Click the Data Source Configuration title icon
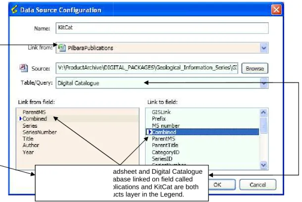302x202 pixels. [14, 9]
